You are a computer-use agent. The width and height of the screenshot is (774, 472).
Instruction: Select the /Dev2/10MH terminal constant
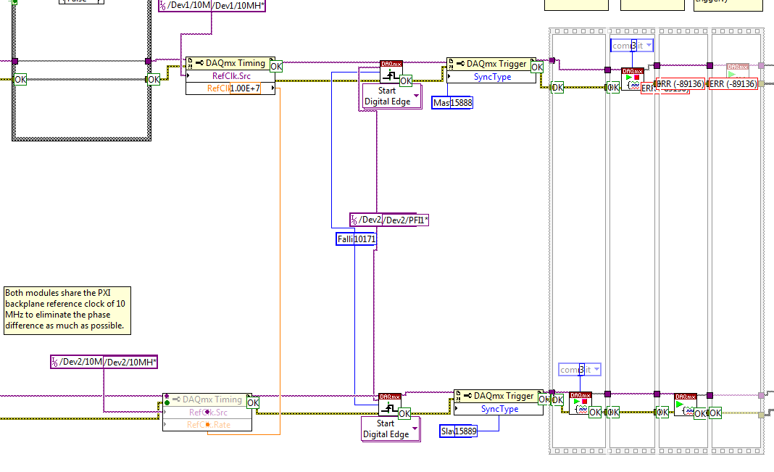point(104,362)
